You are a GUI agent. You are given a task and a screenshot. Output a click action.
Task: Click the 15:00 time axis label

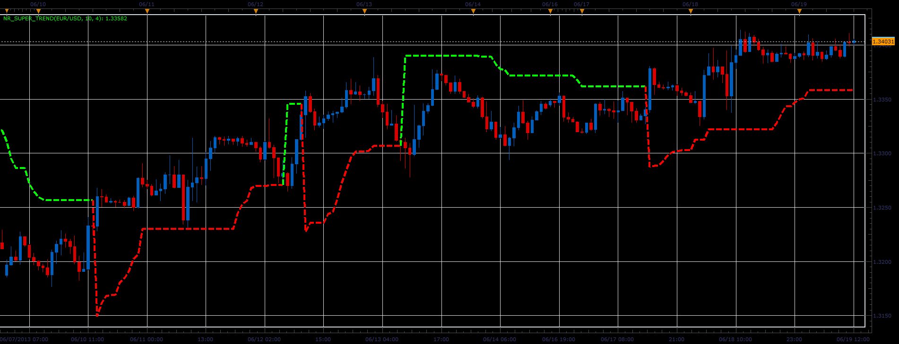pyautogui.click(x=323, y=339)
